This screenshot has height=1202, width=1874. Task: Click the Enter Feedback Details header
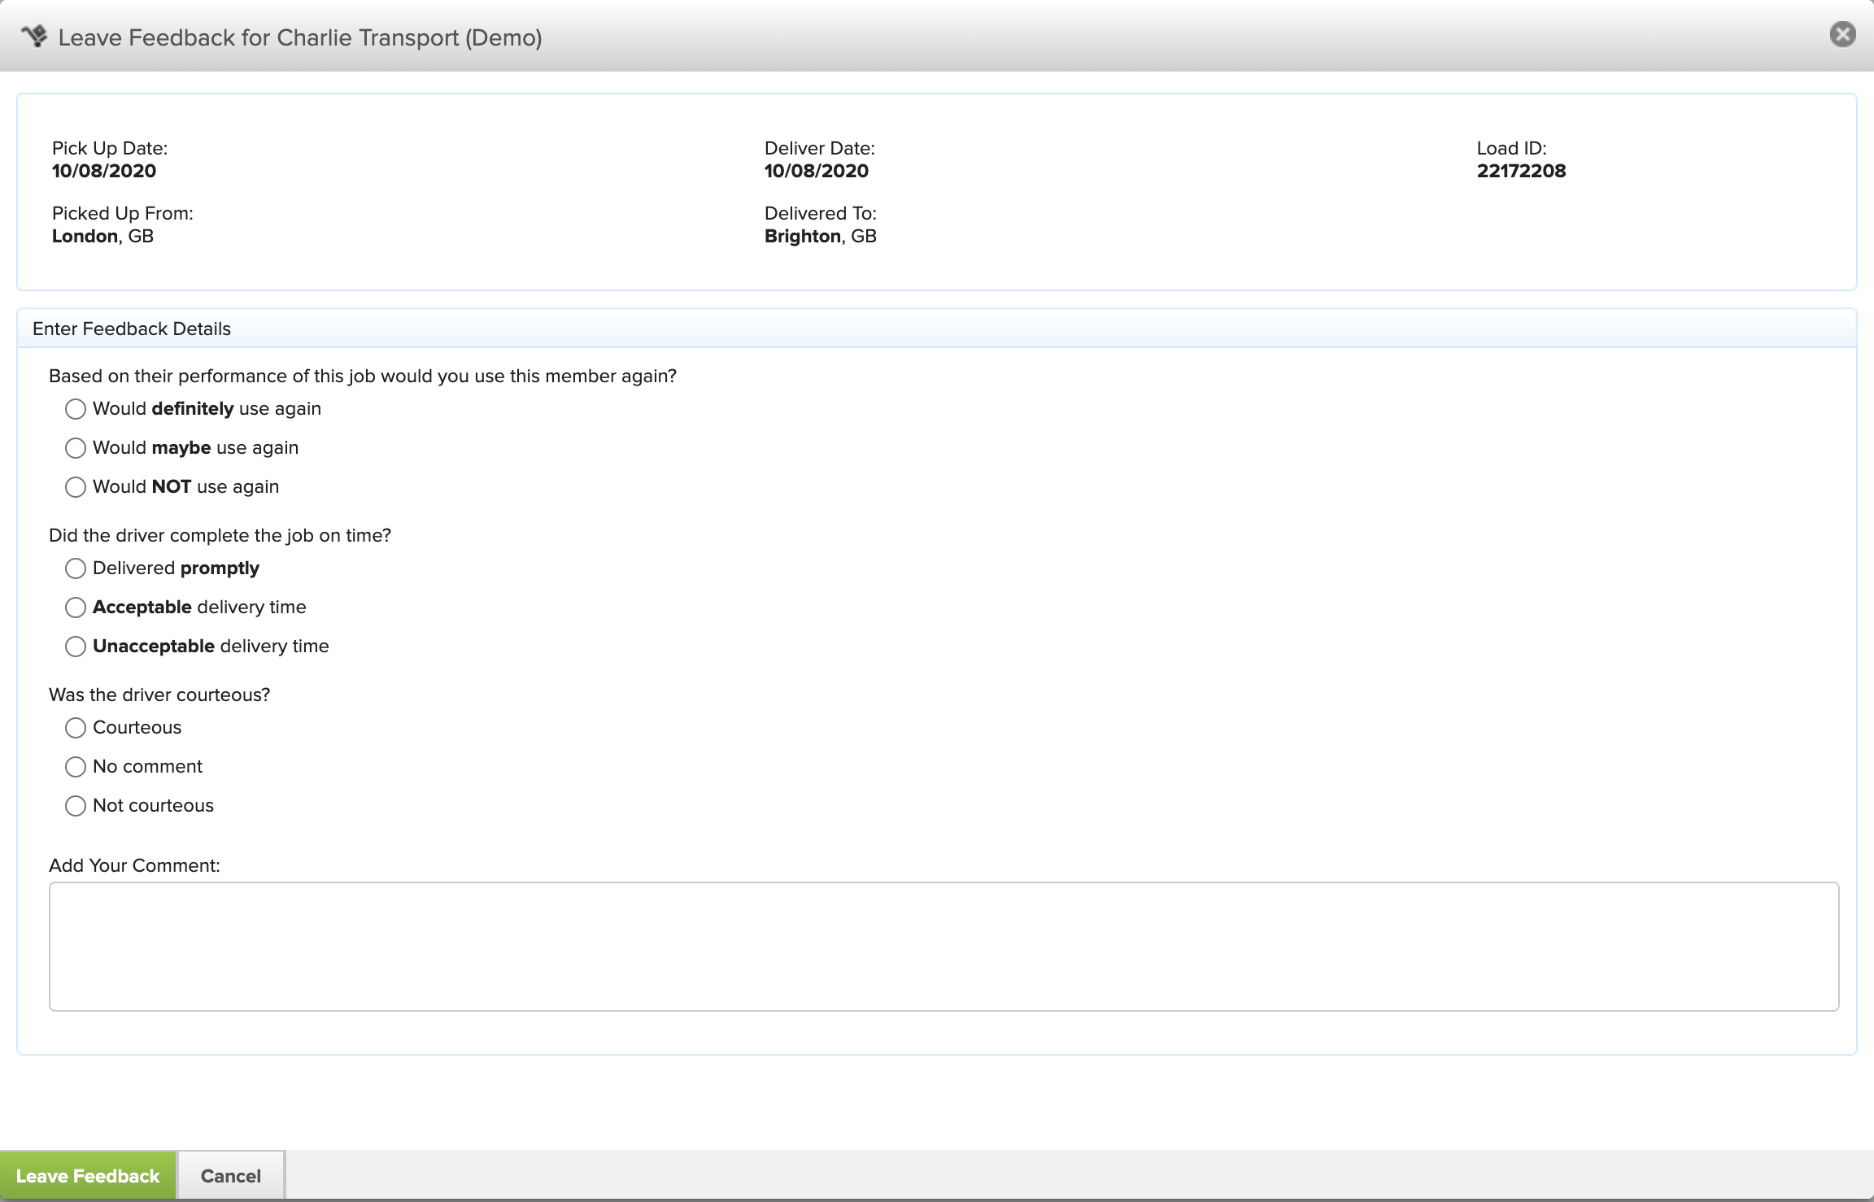[x=132, y=329]
